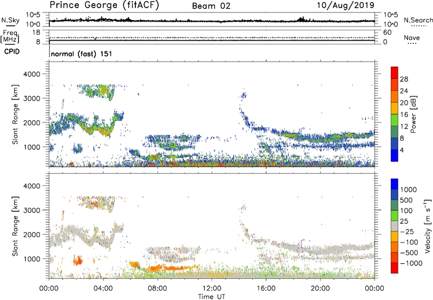433x300 pixels.
Task: Click the noise spike near 18:30 in the N.Sky trace
Action: 302,19
